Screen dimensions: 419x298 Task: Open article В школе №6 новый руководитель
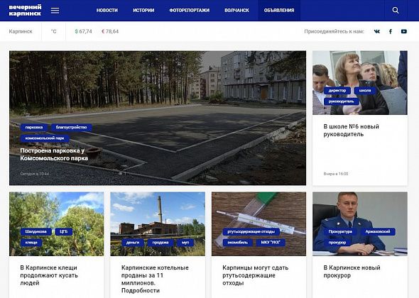coord(351,131)
